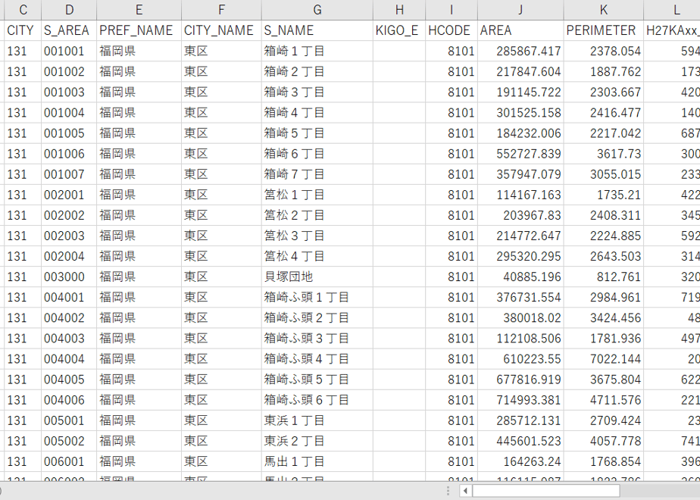Click the HCODE header cell

tap(452, 30)
